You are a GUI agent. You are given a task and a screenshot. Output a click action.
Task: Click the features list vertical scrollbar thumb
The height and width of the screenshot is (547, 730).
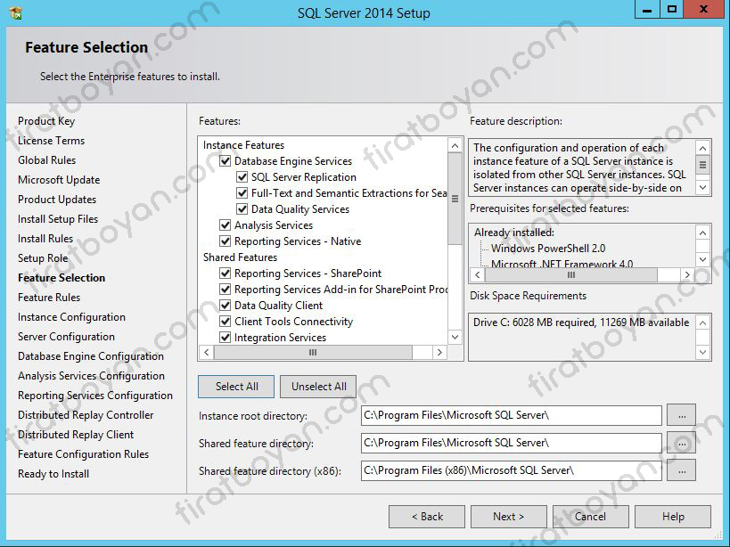(455, 199)
